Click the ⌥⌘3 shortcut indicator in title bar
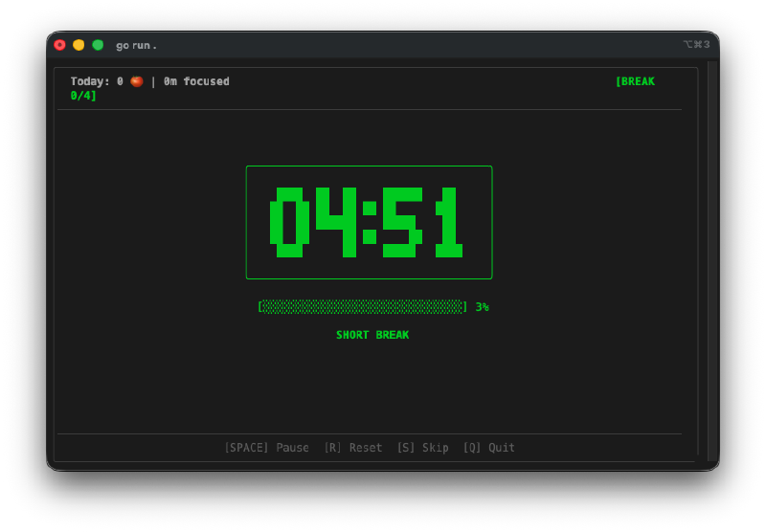The width and height of the screenshot is (766, 532). (696, 45)
